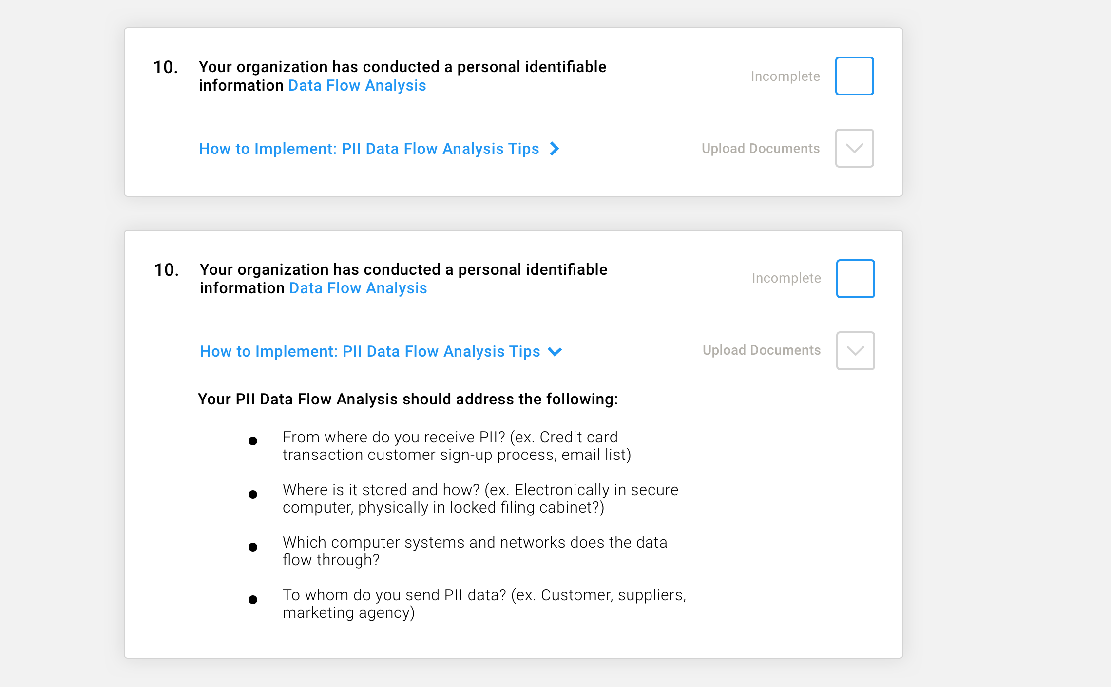This screenshot has width=1111, height=687.
Task: Expand the collapsed How to Implement tips link
Action: pyautogui.click(x=369, y=149)
